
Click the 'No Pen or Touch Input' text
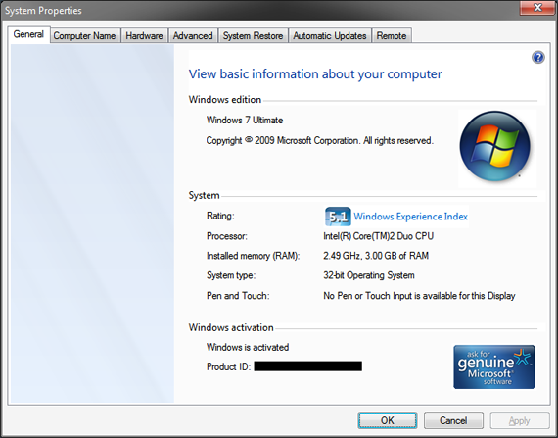tap(419, 296)
